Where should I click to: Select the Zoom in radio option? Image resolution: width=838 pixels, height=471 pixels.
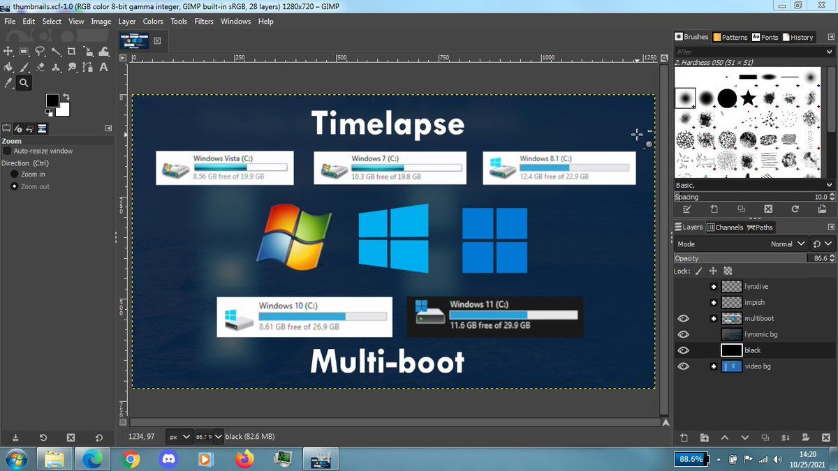(x=14, y=174)
